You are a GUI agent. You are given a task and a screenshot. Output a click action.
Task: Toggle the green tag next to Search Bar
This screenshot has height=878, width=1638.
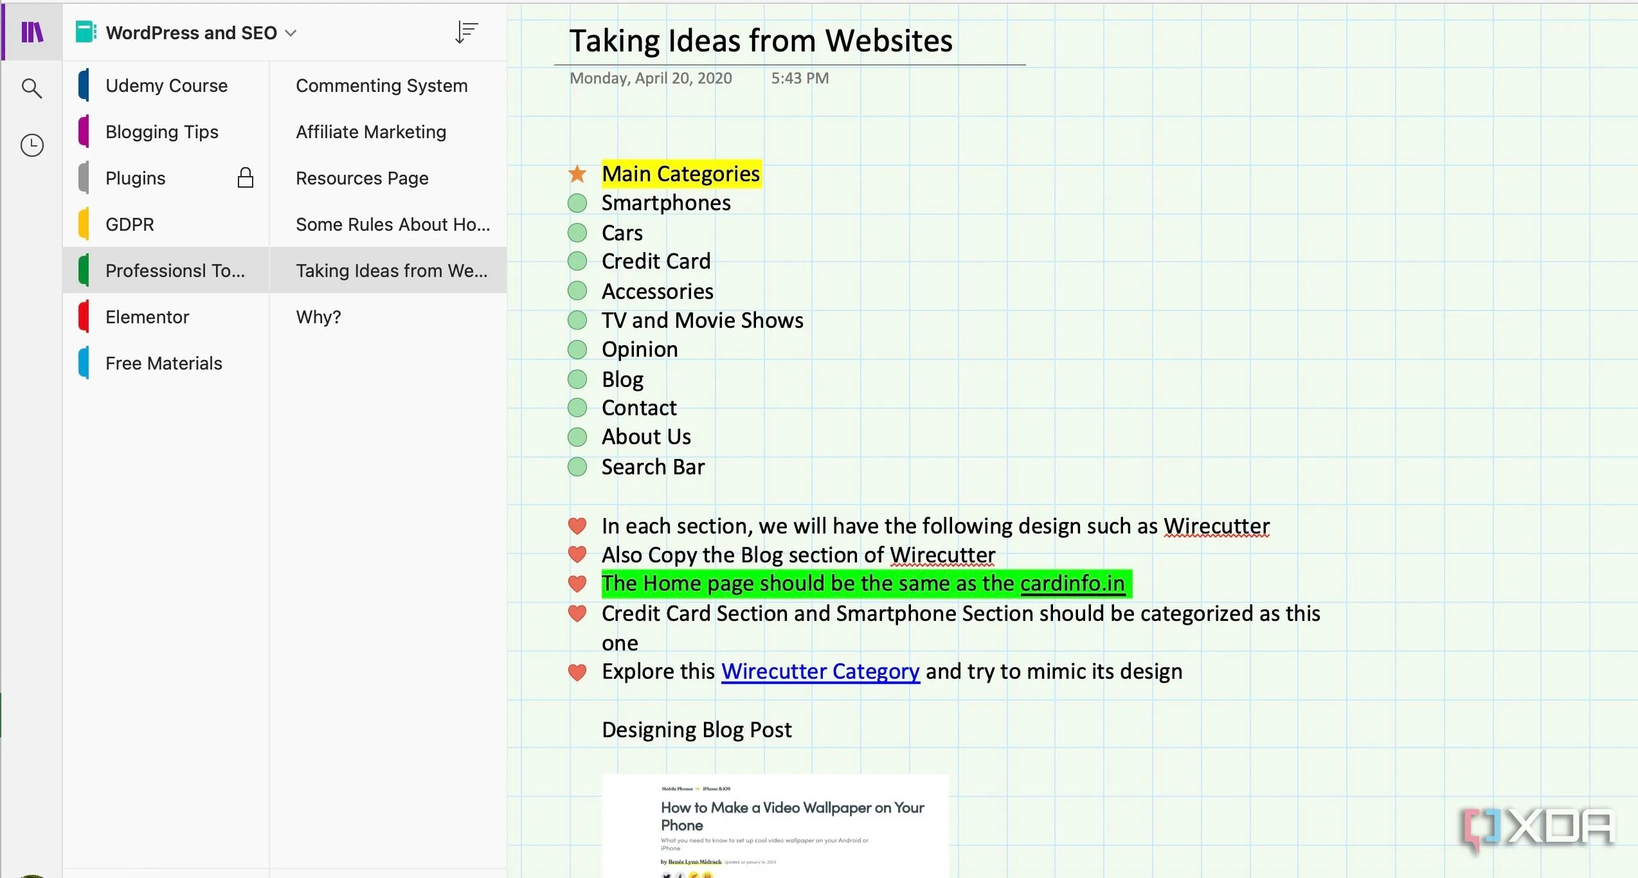[577, 467]
